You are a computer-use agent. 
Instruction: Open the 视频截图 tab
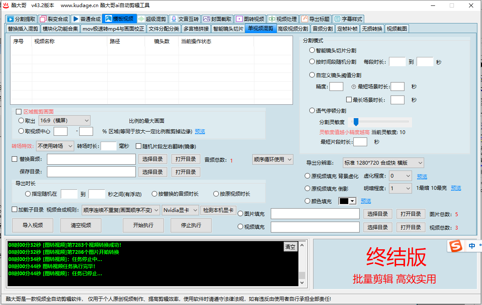click(397, 29)
